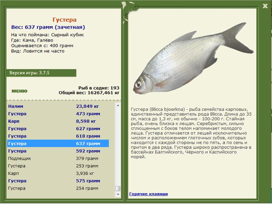
Task: Click the Густера fish photo
Action: pyautogui.click(x=193, y=58)
